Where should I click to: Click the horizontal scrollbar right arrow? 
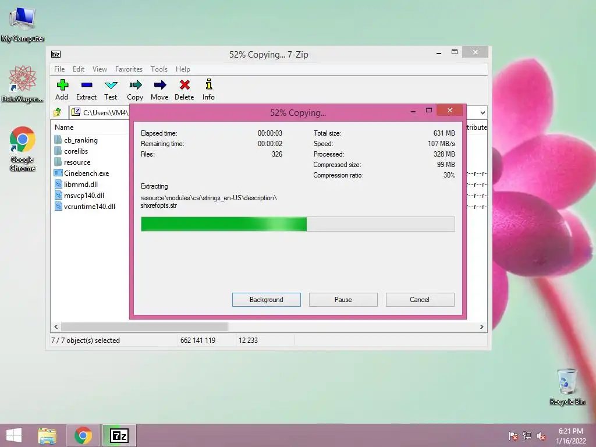click(x=481, y=327)
